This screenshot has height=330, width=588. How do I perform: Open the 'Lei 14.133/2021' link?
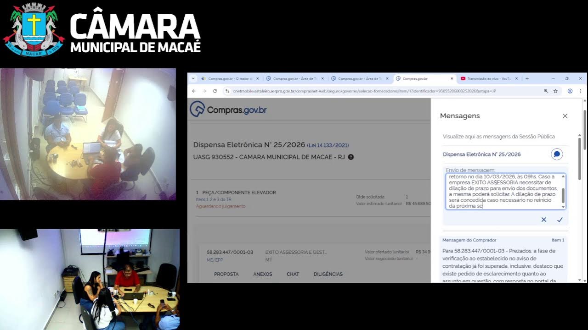(328, 145)
